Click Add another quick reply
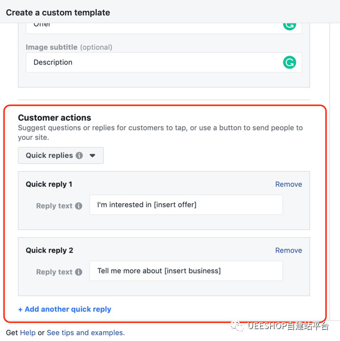The width and height of the screenshot is (340, 341). point(65,309)
